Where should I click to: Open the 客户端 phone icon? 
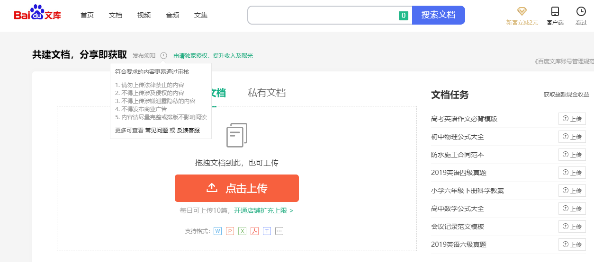point(555,11)
